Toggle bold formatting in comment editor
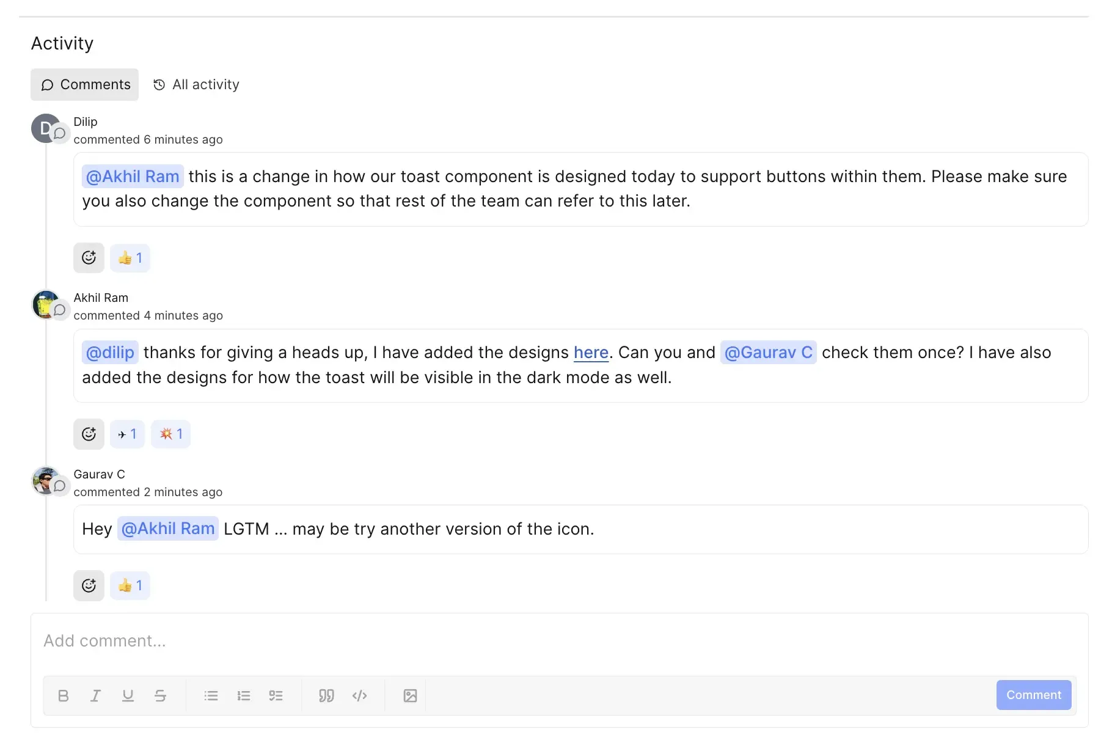 63,695
